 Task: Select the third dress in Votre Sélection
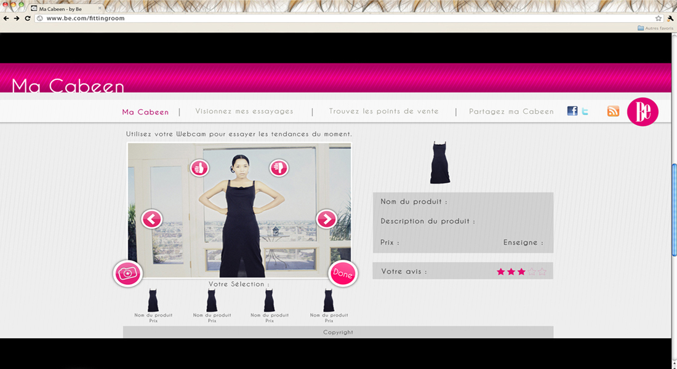click(270, 300)
